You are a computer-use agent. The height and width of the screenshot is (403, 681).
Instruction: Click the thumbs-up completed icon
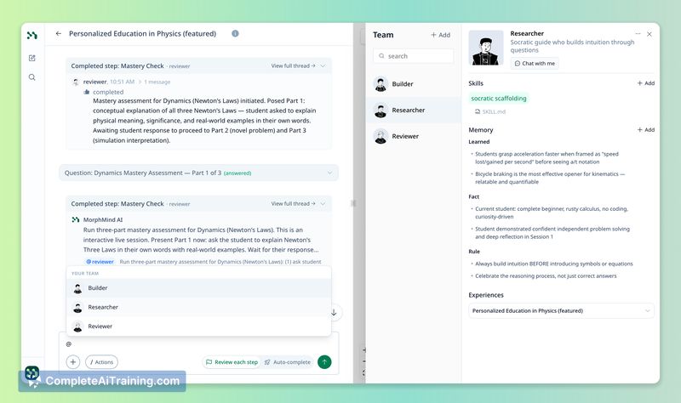coord(87,92)
